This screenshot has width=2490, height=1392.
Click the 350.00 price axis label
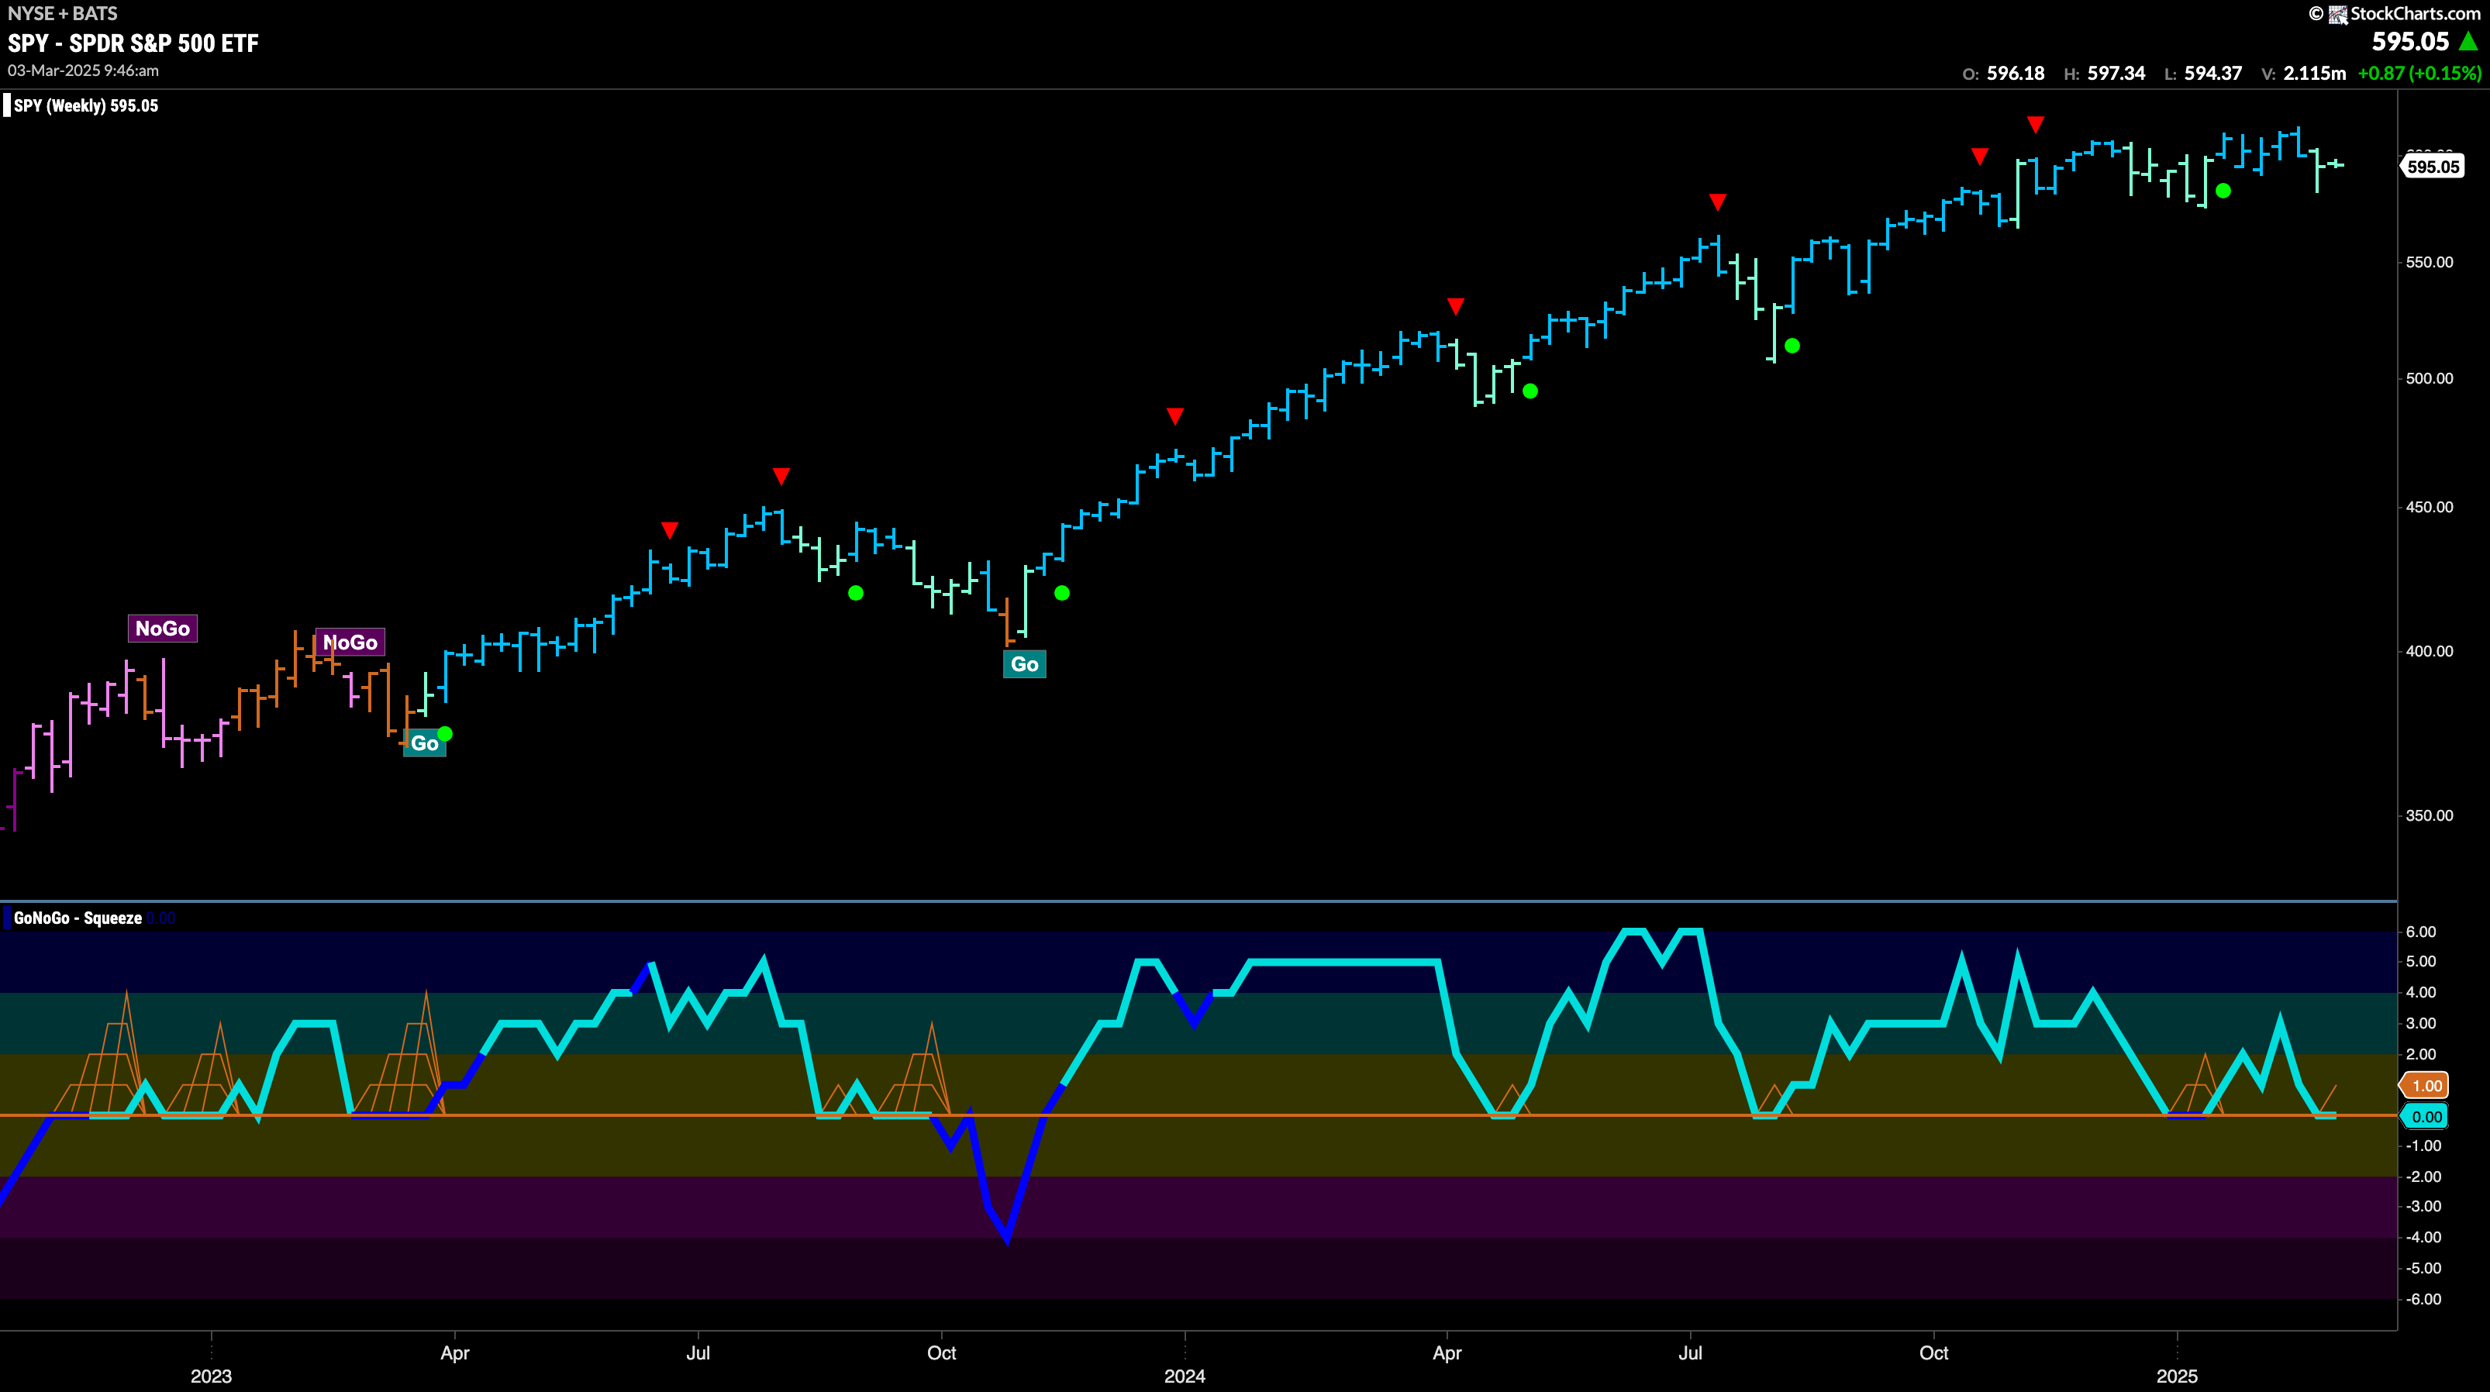point(2429,815)
